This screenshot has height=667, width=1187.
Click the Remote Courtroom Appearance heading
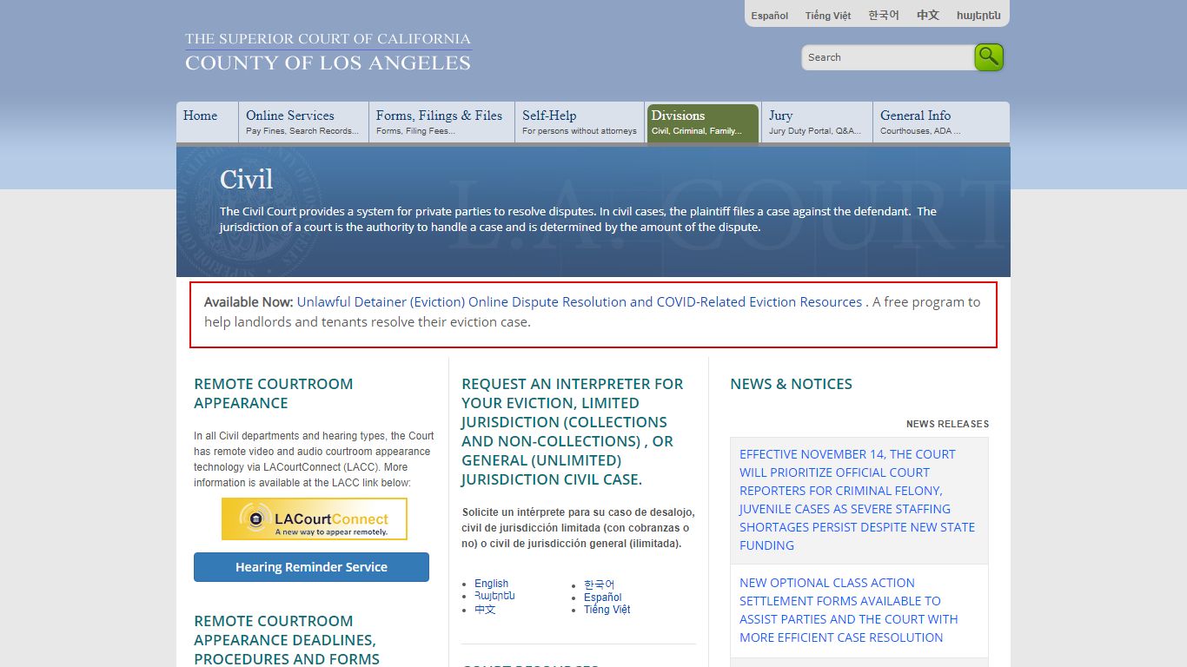[x=274, y=393]
